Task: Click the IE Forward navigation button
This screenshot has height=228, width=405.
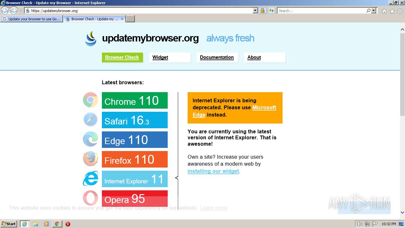Action: tap(14, 11)
